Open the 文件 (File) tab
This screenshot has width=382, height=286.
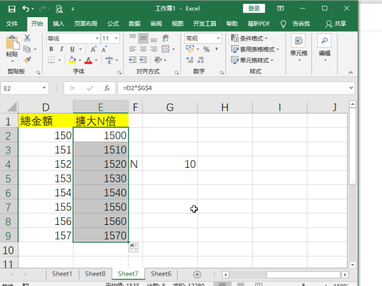[12, 24]
